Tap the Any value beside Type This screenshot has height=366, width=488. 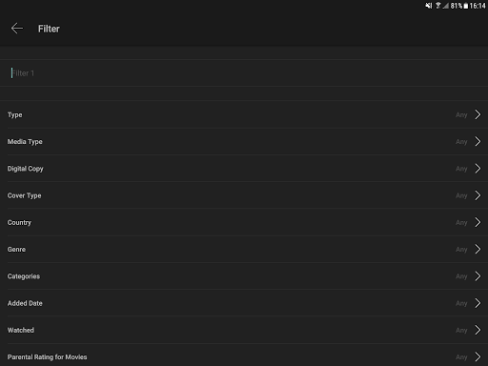point(461,115)
